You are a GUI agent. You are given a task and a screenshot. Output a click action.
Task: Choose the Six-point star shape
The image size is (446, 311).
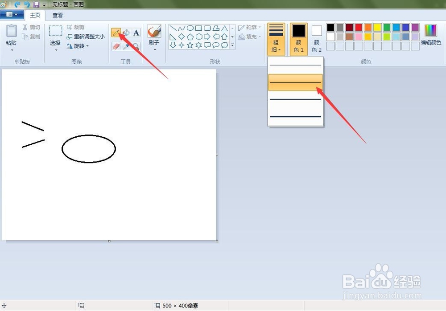199,45
